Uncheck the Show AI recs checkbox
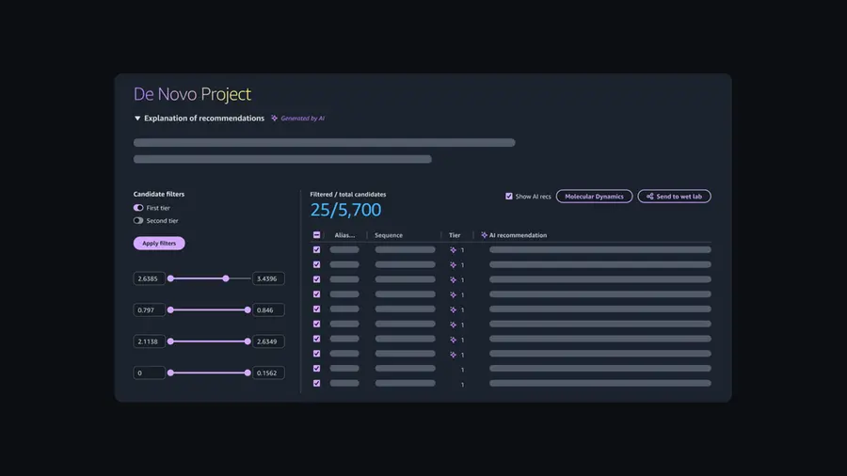 [509, 197]
